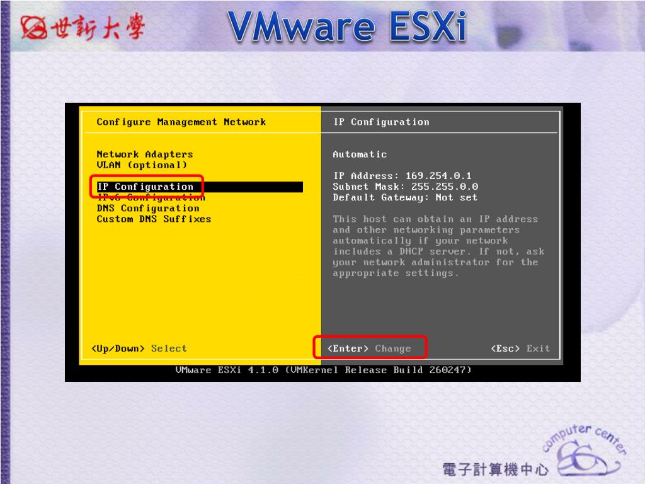Choose Custom DNS Suffixes entry

(154, 219)
